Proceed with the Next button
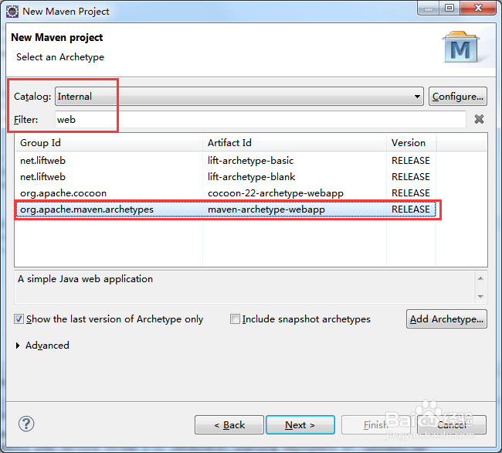 [x=300, y=425]
